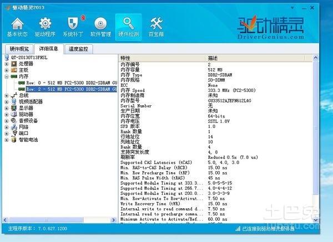Switch to the 硬件概览 tab
The image size is (333, 242).
[19, 49]
